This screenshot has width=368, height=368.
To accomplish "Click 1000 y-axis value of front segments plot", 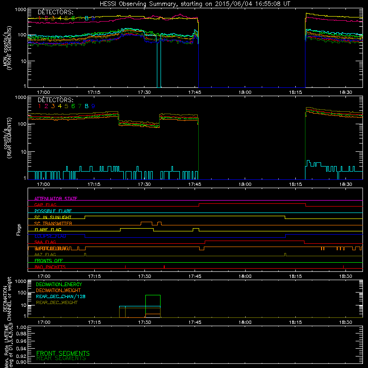I will (21, 10).
